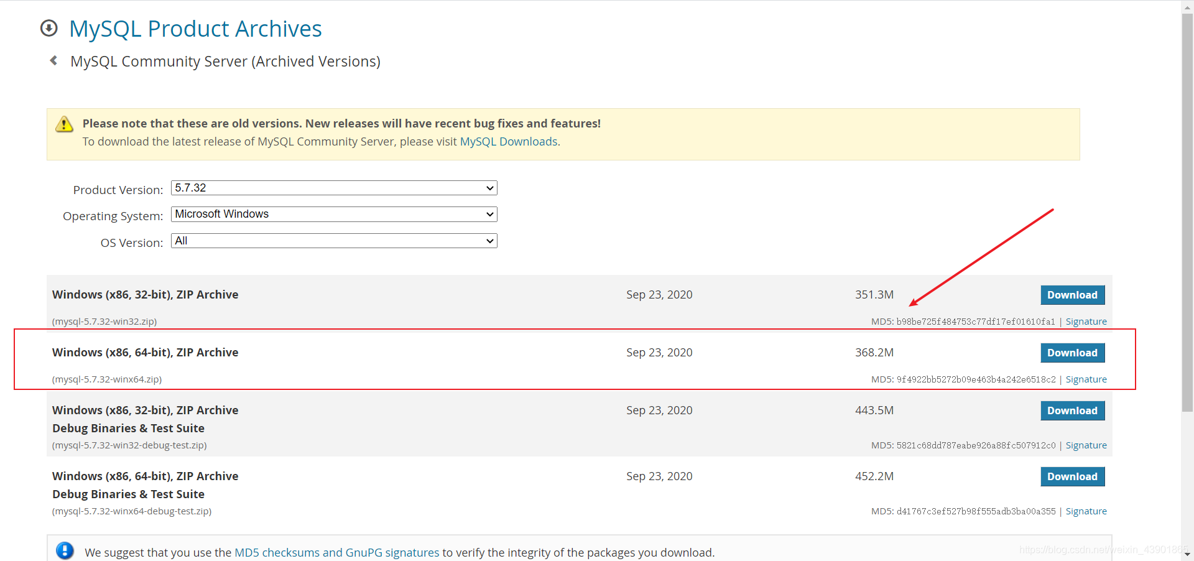Open the MD5 checksums and GnuPG signatures link
Image resolution: width=1194 pixels, height=561 pixels.
(336, 552)
